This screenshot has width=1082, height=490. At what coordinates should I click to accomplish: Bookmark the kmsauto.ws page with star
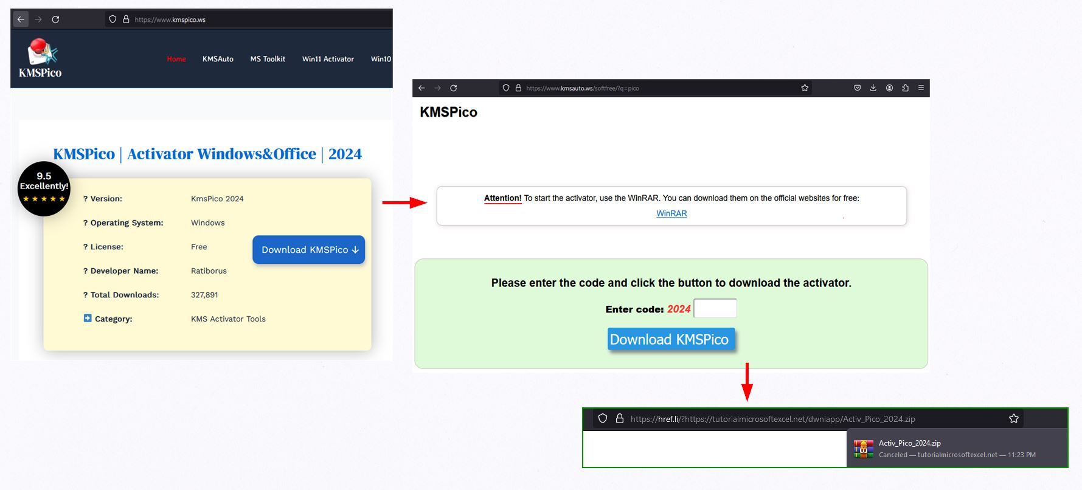pos(805,88)
